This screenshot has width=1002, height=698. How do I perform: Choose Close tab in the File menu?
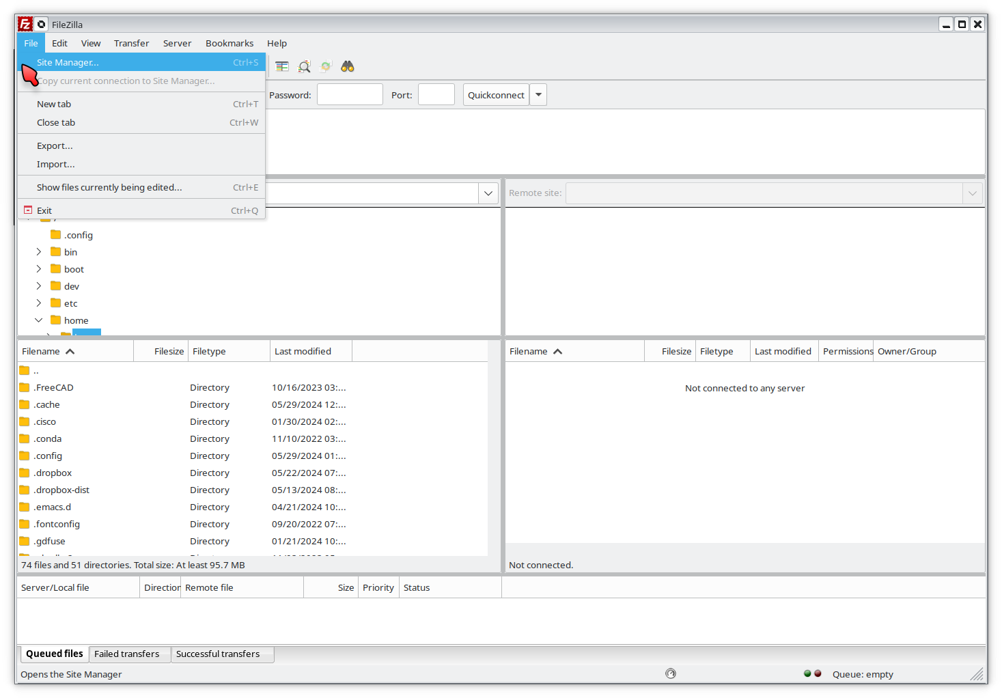click(141, 122)
